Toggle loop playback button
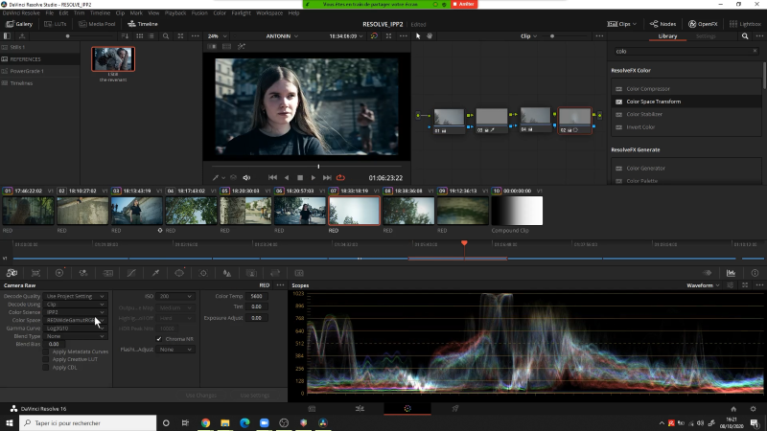Image resolution: width=767 pixels, height=431 pixels. [x=340, y=178]
